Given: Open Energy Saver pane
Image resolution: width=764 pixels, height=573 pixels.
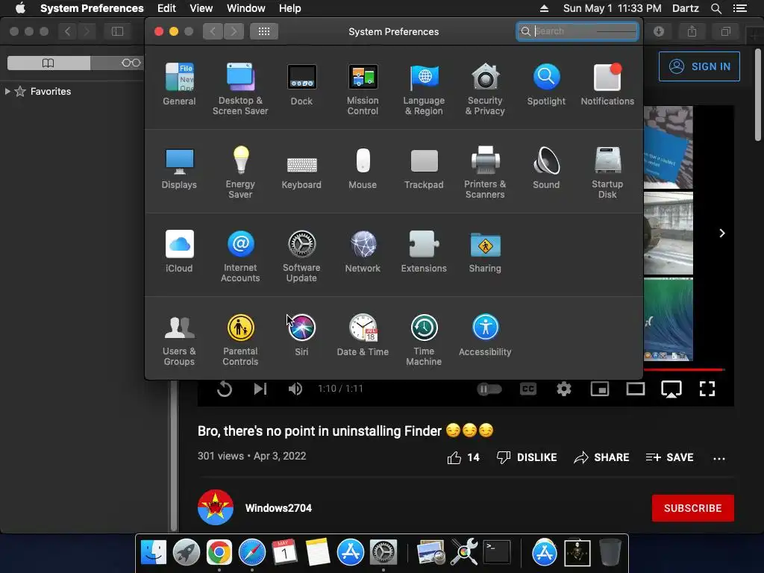Looking at the screenshot, I should [x=240, y=172].
